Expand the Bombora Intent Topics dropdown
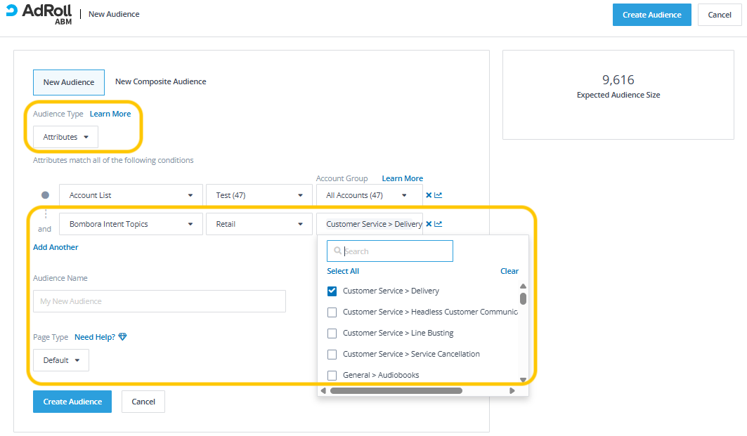Viewport: 747px width, 436px height. (131, 224)
